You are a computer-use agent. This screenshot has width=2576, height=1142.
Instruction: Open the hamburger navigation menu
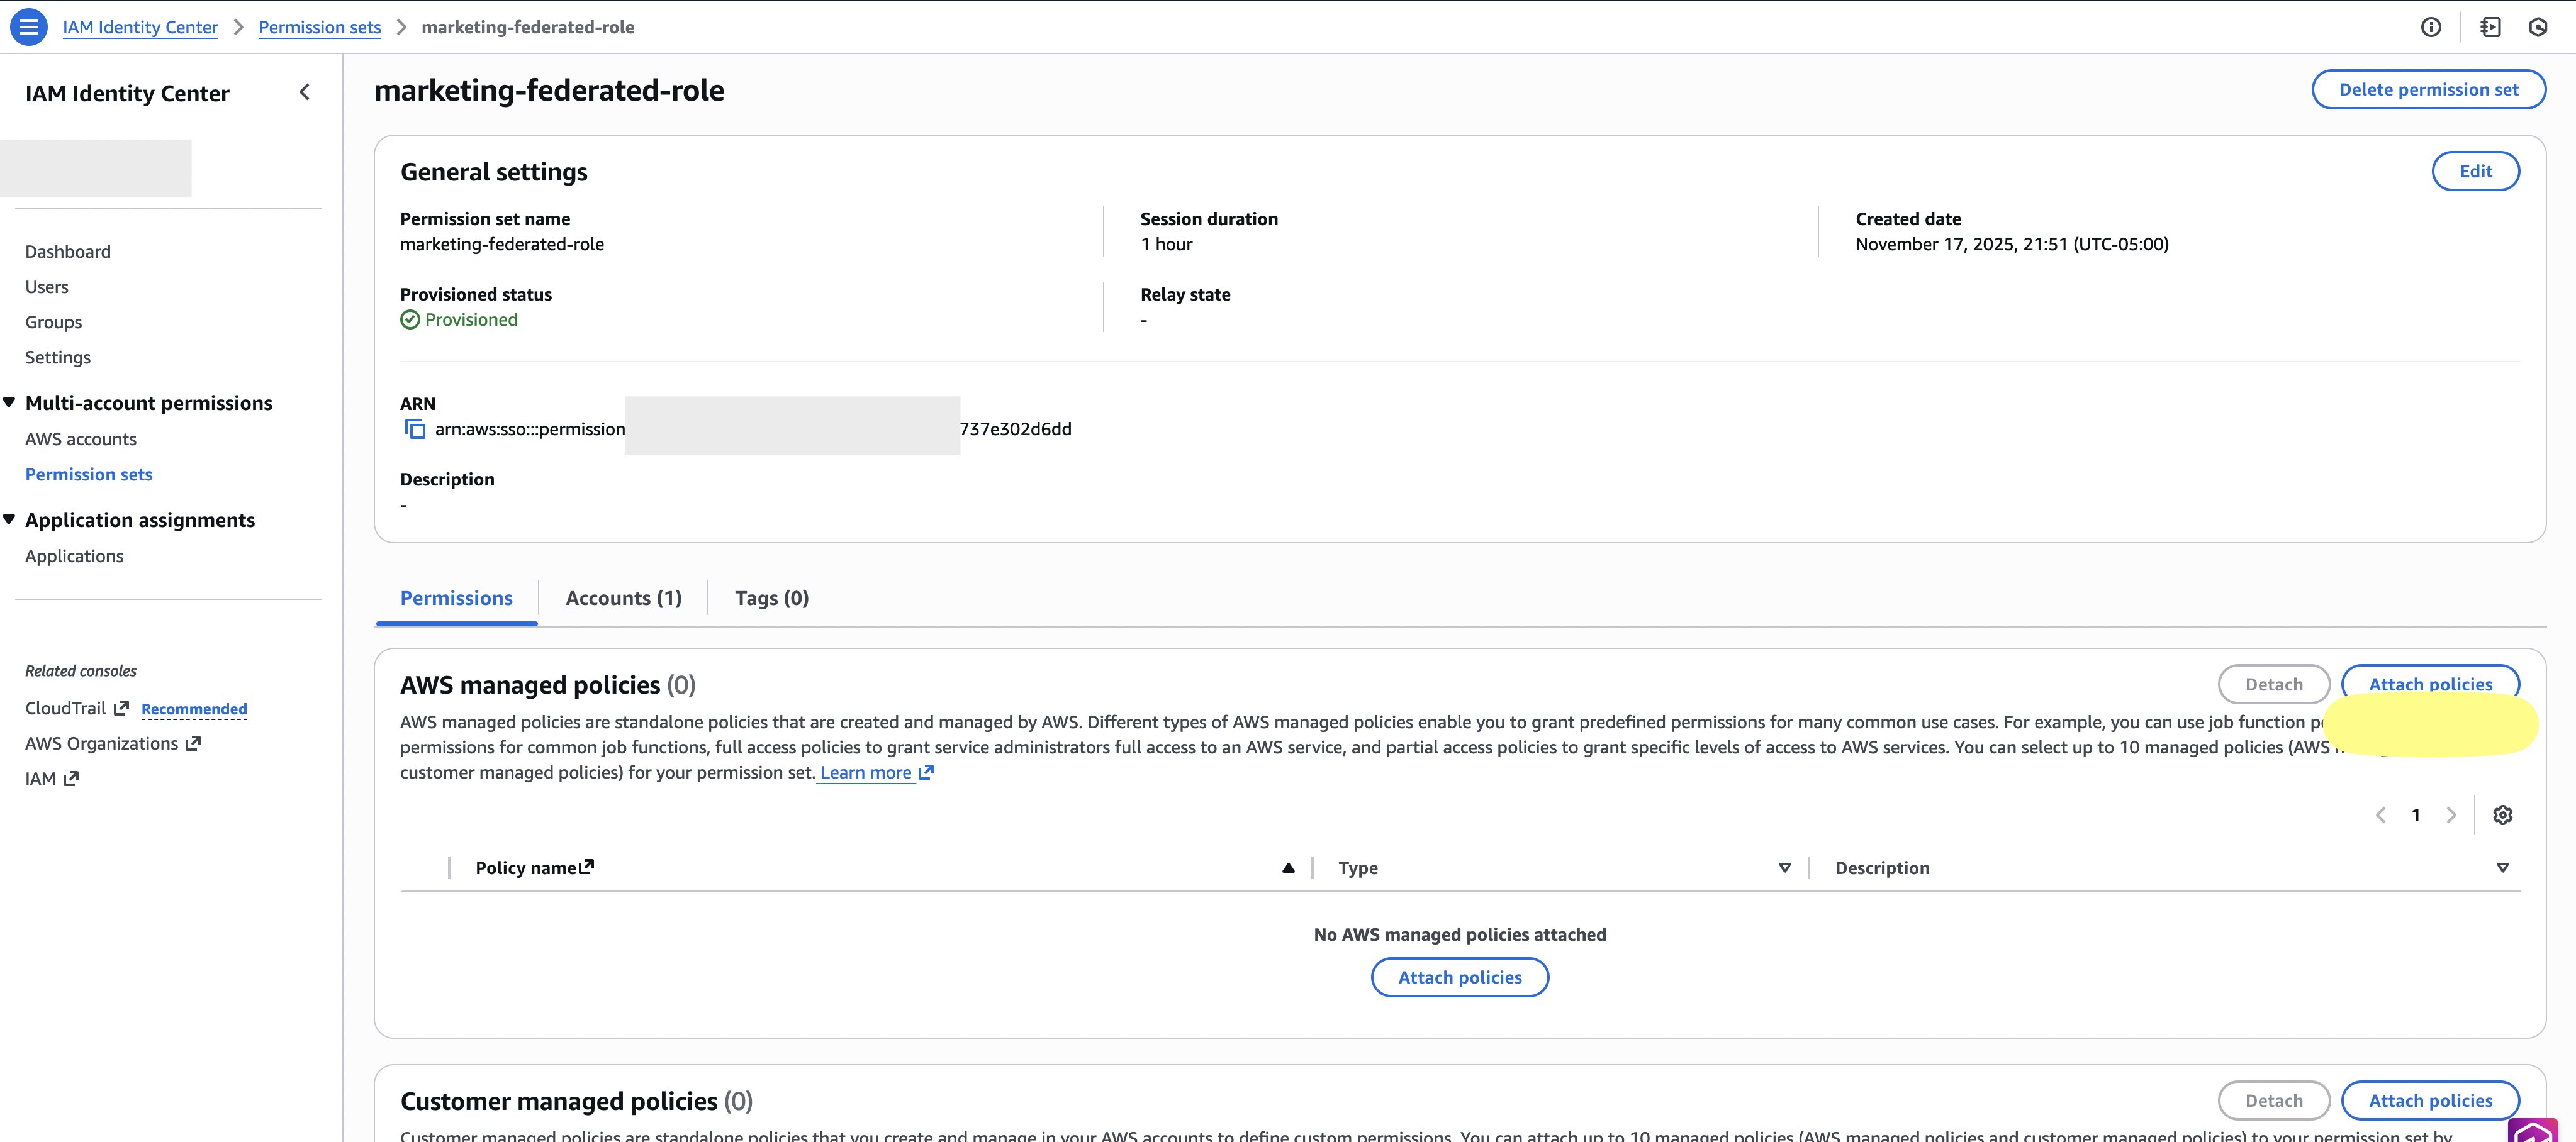point(29,27)
